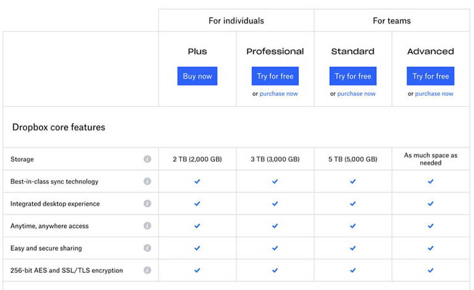Click the 3 TB (3,000 GB) cell
This screenshot has height=290, width=474.
tap(275, 159)
